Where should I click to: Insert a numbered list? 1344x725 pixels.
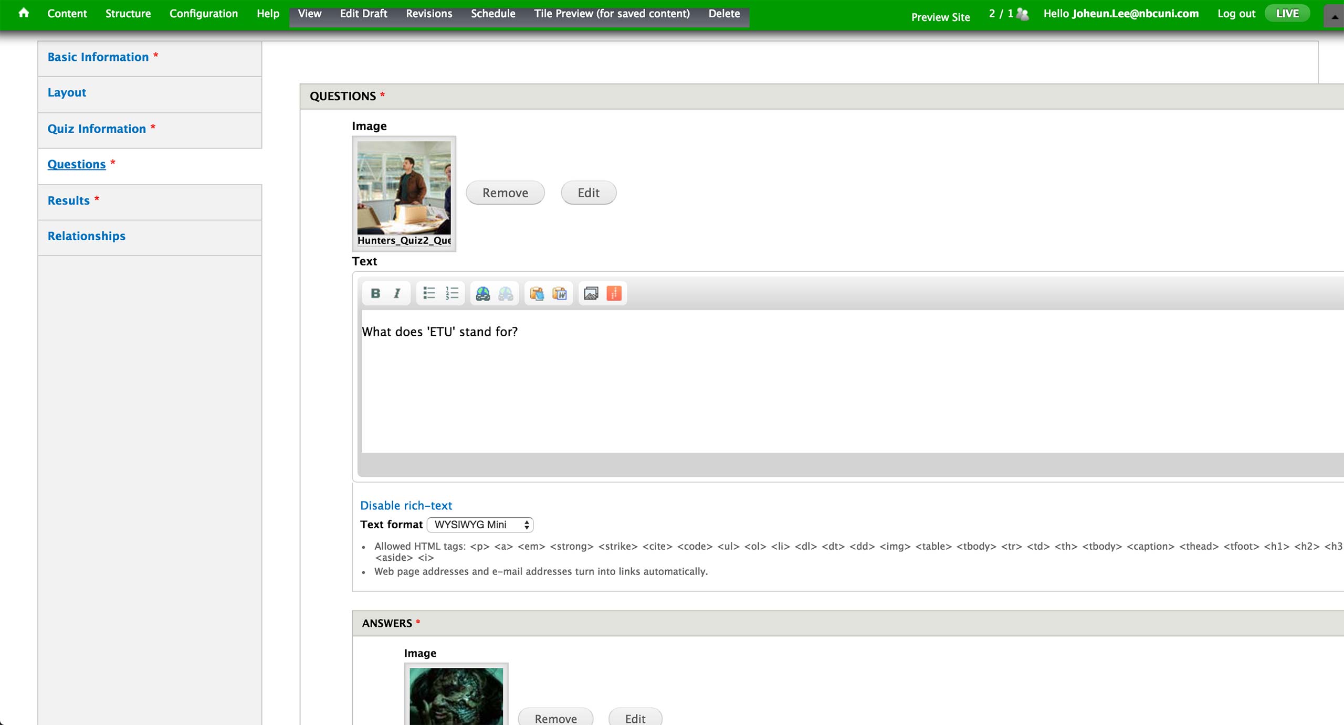(451, 293)
